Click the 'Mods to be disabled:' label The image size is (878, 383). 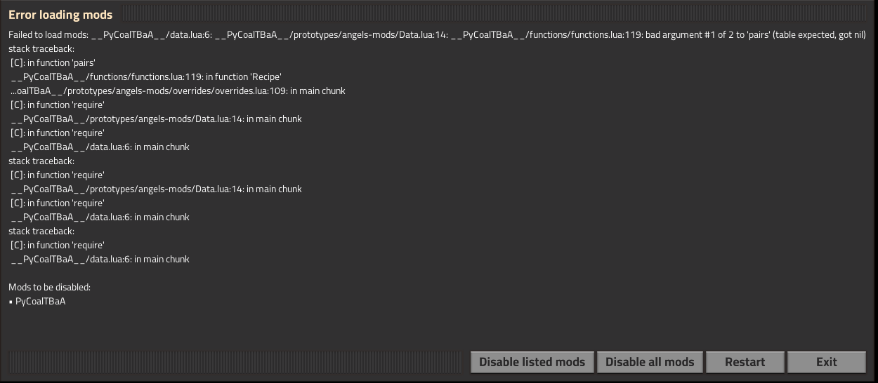pos(50,287)
